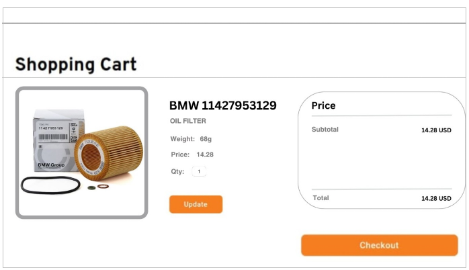Select the Subtotal amount 14.28 USD
This screenshot has width=469, height=270.
tap(436, 130)
